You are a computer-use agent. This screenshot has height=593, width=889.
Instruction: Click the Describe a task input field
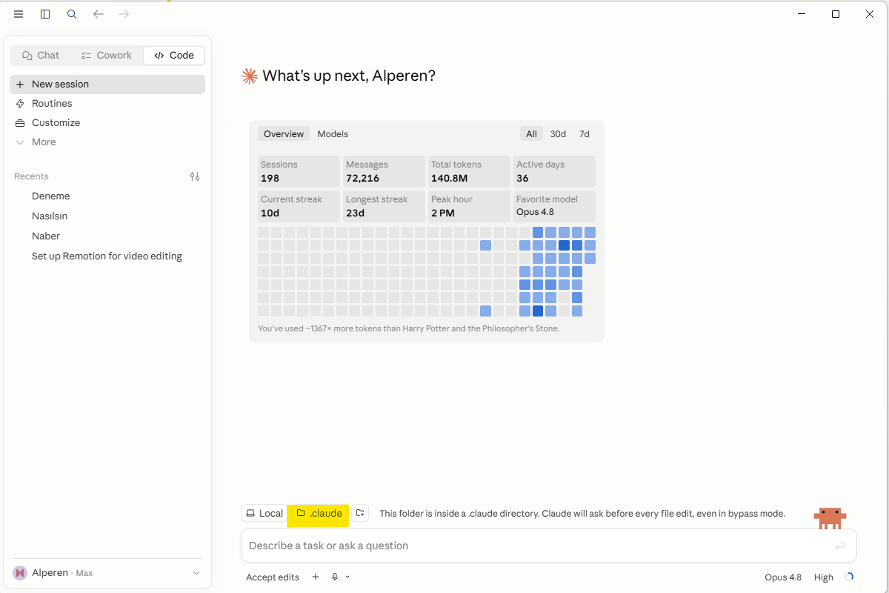[549, 546]
